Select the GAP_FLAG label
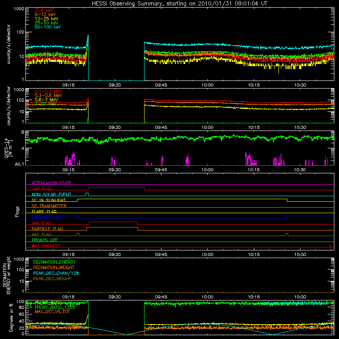Image resolution: width=339 pixels, height=339 pixels. [x=42, y=189]
